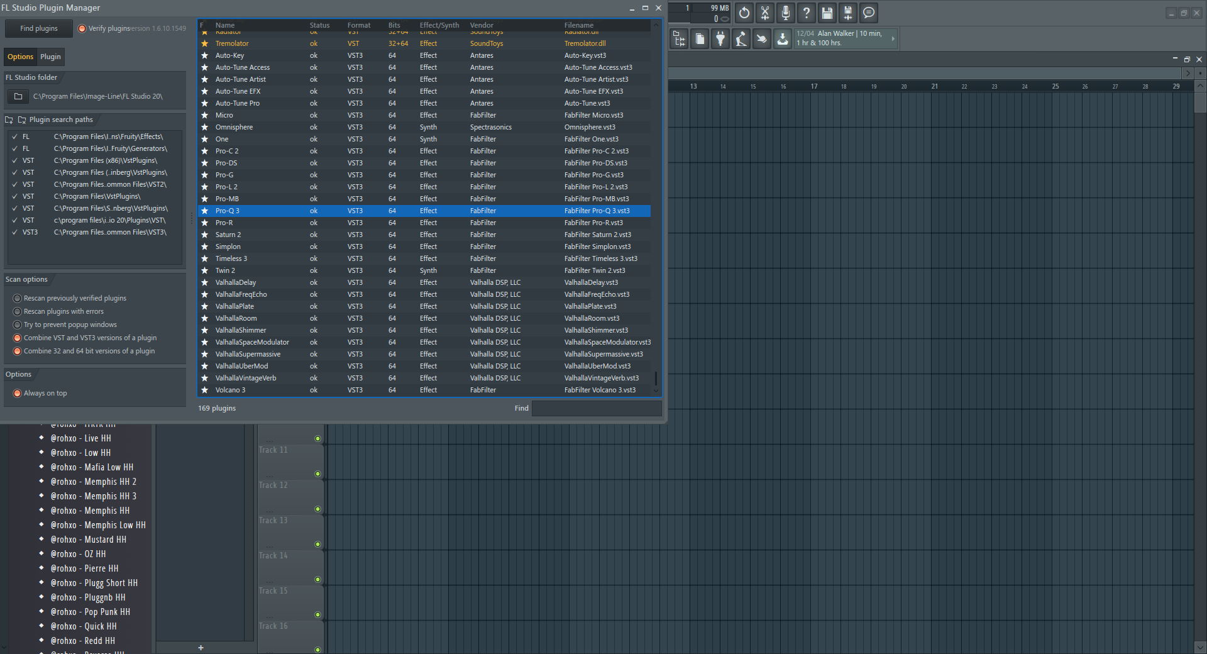
Task: Click in the Find search field
Action: (597, 408)
